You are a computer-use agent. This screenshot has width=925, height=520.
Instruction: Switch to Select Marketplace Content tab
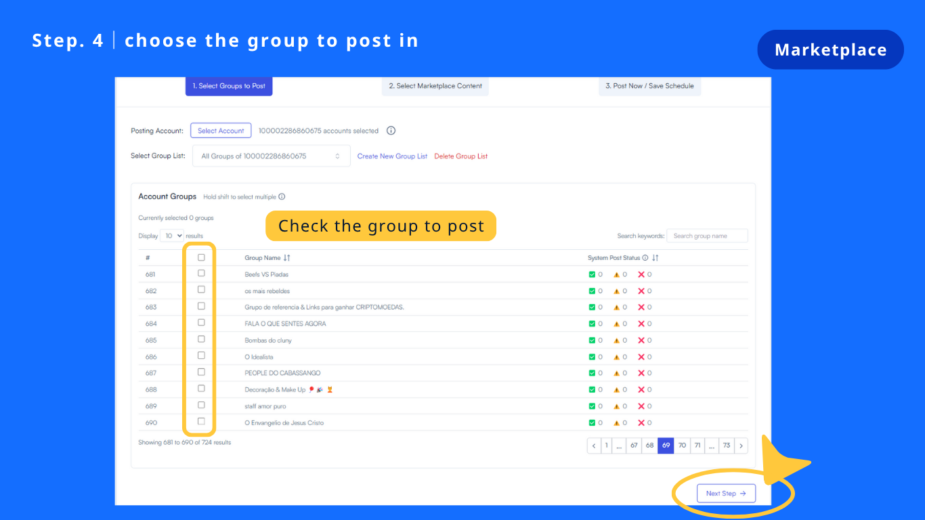(x=435, y=86)
